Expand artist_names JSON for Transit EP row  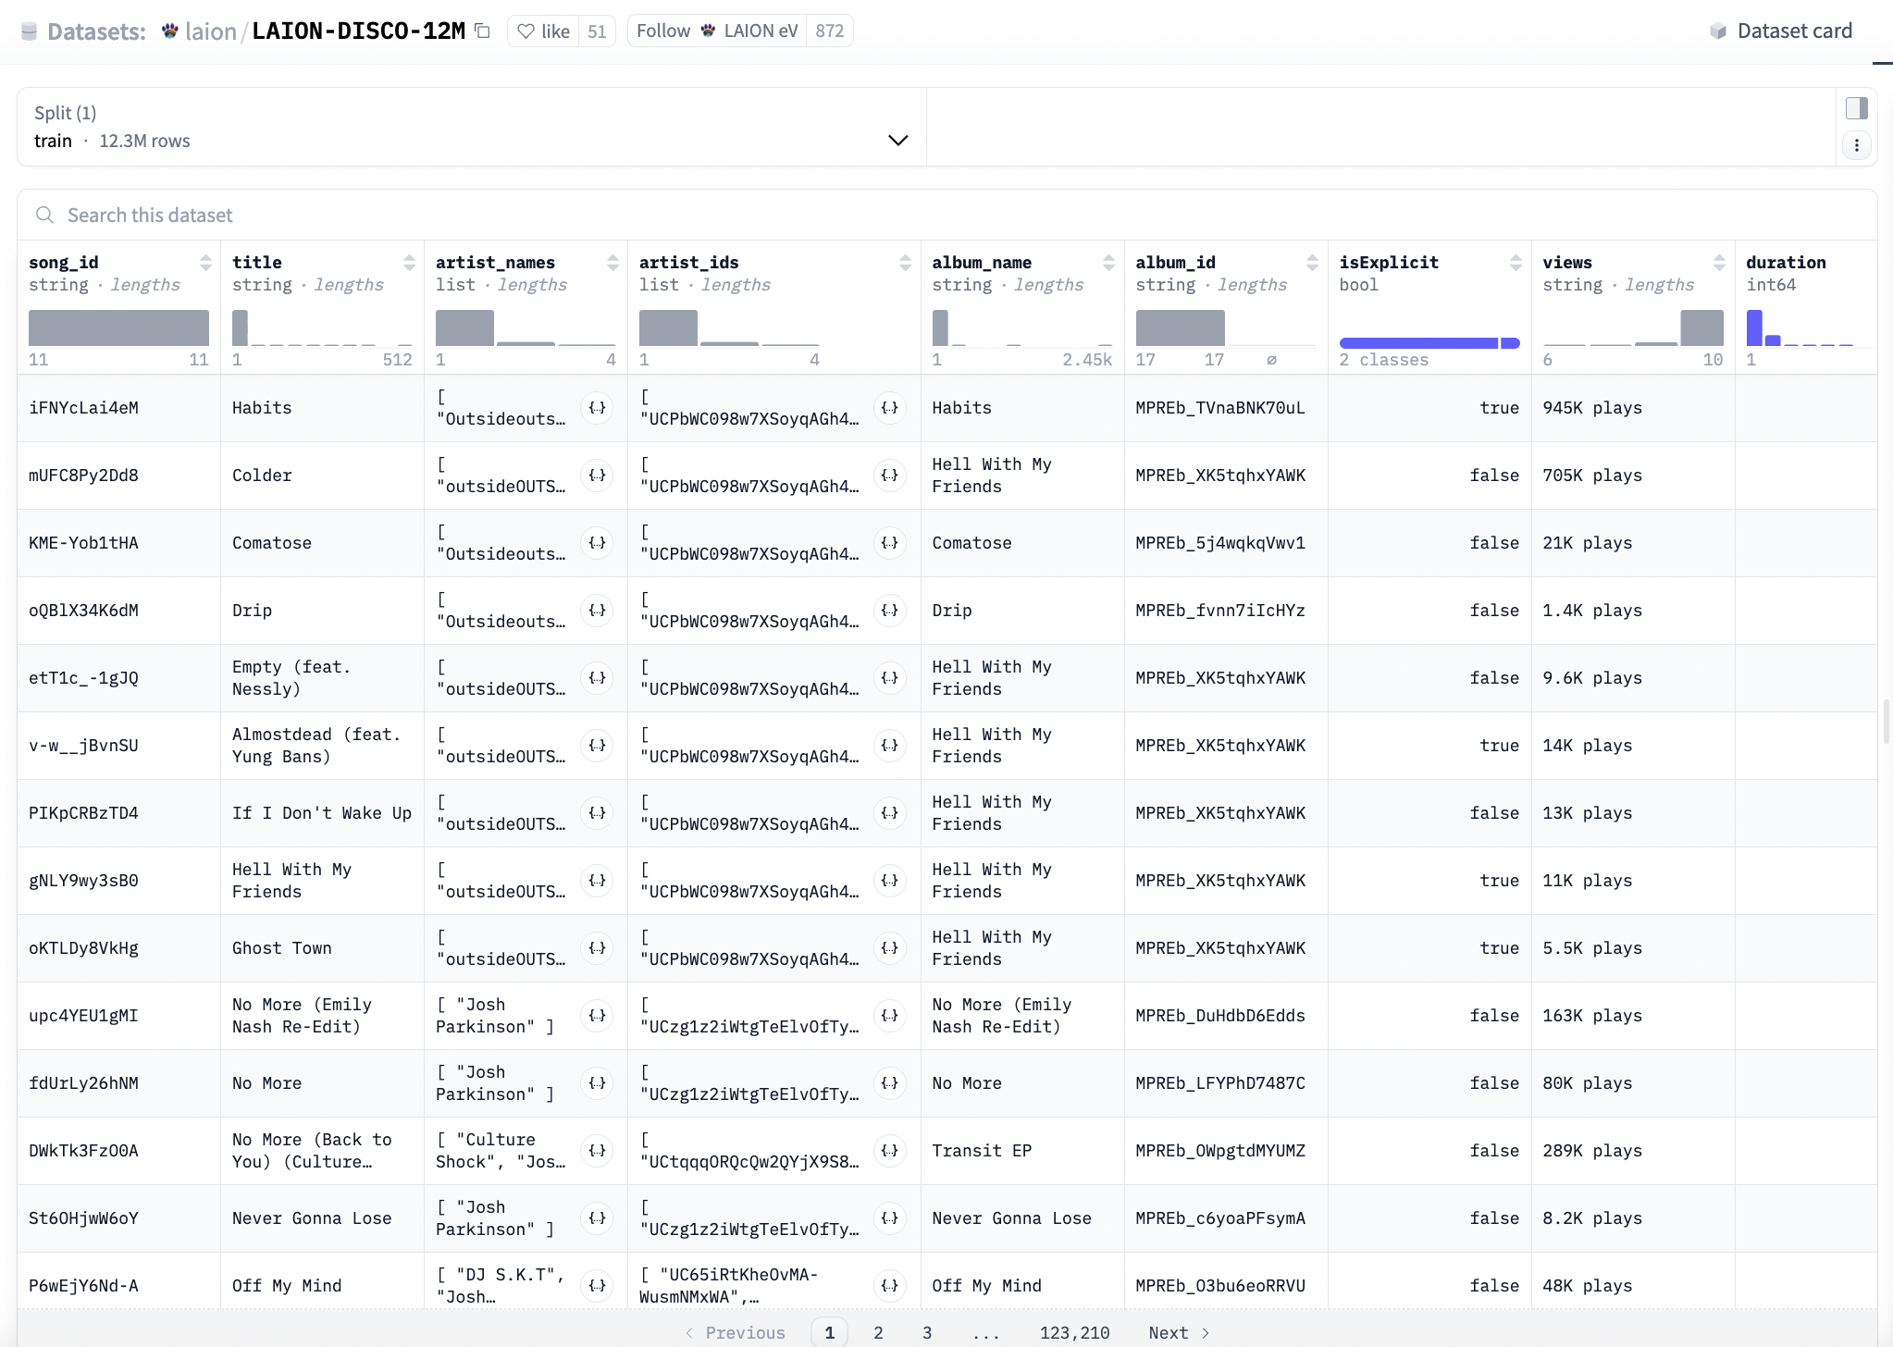598,1151
